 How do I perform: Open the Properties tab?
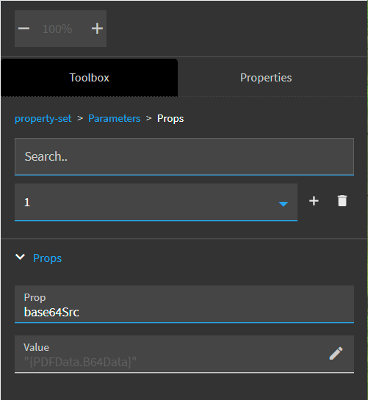point(266,78)
